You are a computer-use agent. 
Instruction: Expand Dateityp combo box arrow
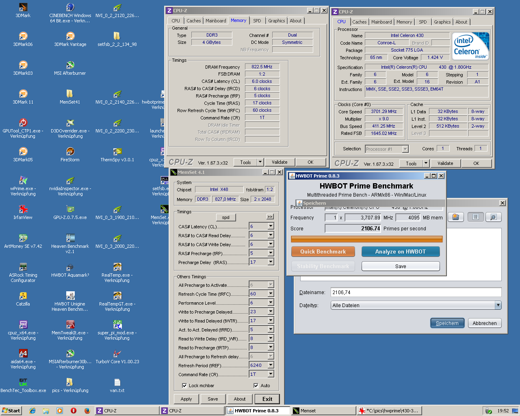[498, 305]
